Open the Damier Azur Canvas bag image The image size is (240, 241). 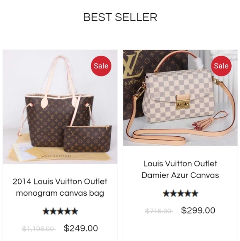point(180,98)
